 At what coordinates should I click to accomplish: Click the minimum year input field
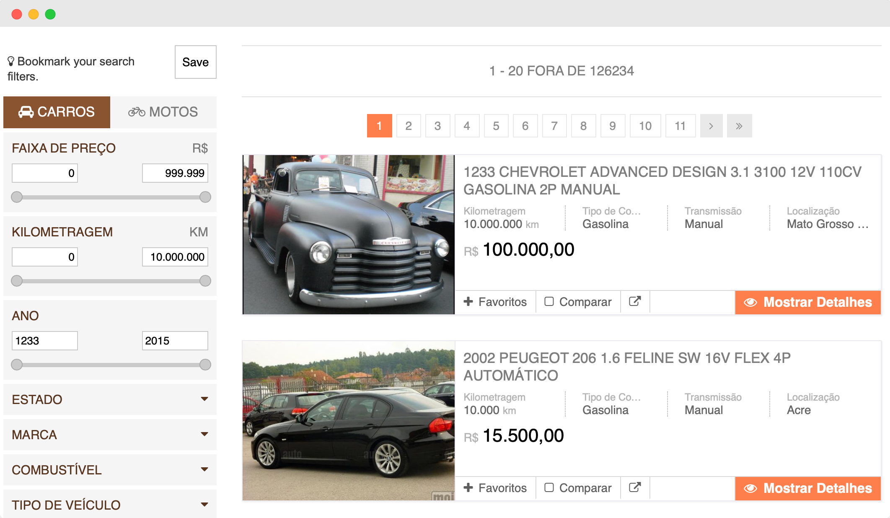click(x=44, y=340)
